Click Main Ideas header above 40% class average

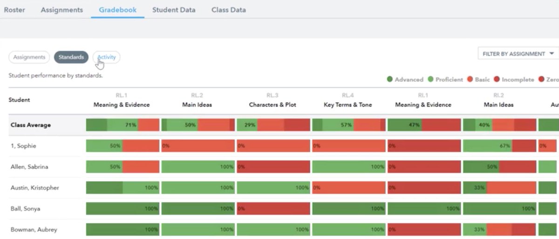(498, 100)
